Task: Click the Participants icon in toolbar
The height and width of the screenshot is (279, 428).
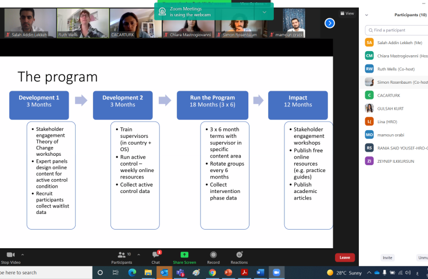Action: click(122, 255)
